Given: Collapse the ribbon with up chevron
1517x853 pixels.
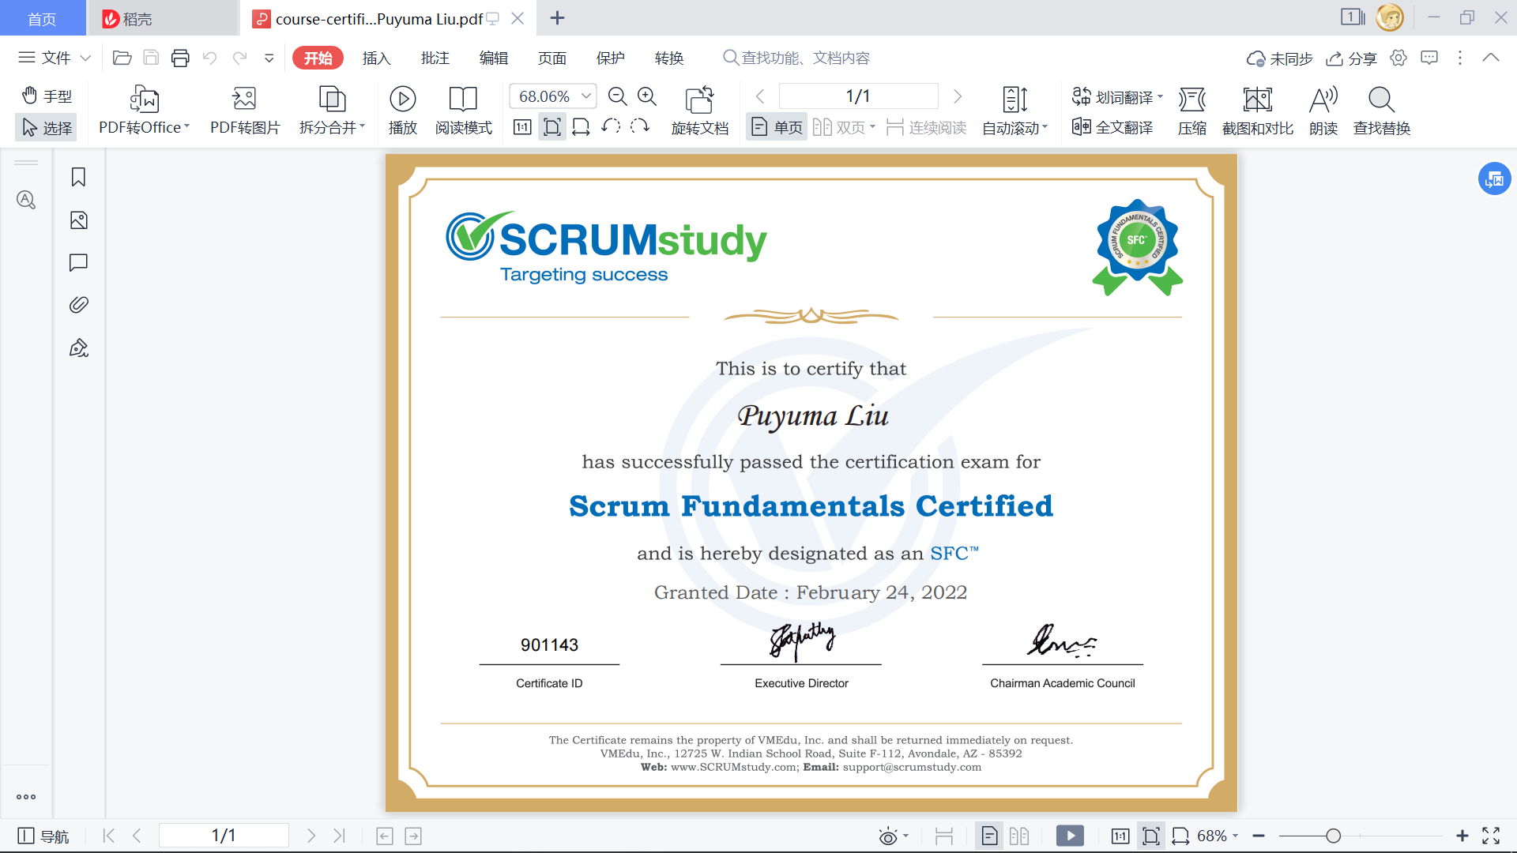Looking at the screenshot, I should click(1491, 57).
